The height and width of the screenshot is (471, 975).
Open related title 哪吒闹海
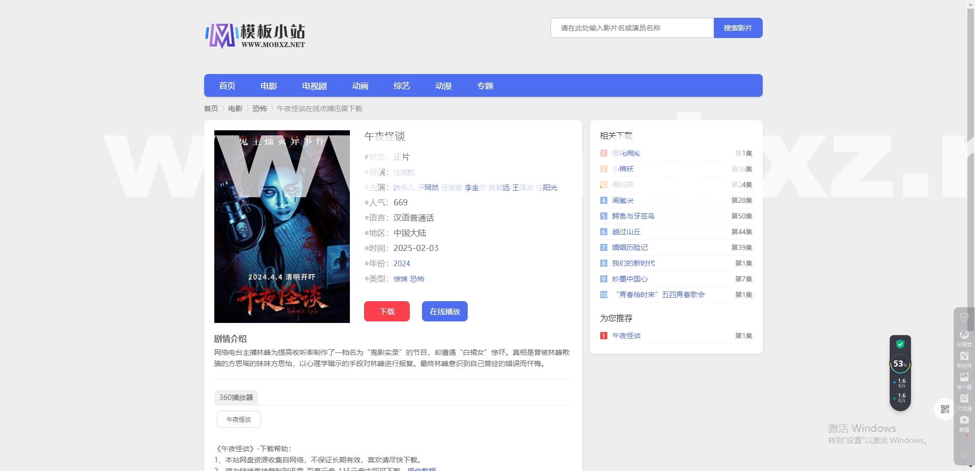626,153
